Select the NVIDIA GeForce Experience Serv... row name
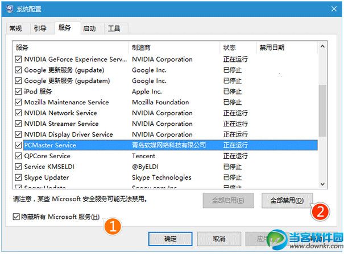Image resolution: width=344 pixels, height=254 pixels. 76,60
